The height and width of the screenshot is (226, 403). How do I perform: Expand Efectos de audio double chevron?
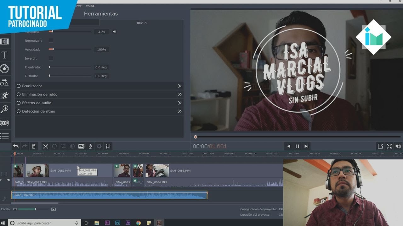[180, 103]
